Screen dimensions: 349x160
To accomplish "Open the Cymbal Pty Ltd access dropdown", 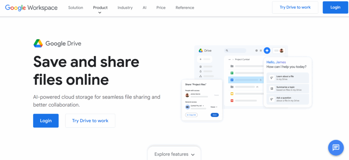I will pos(197,106).
